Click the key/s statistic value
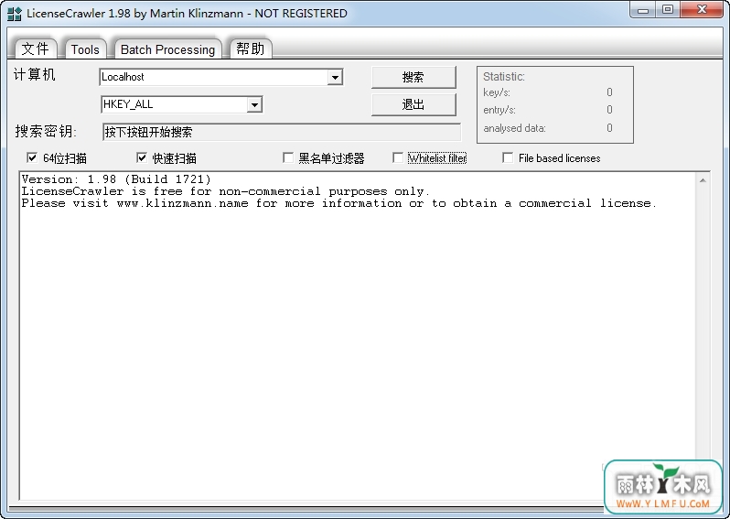 [609, 92]
